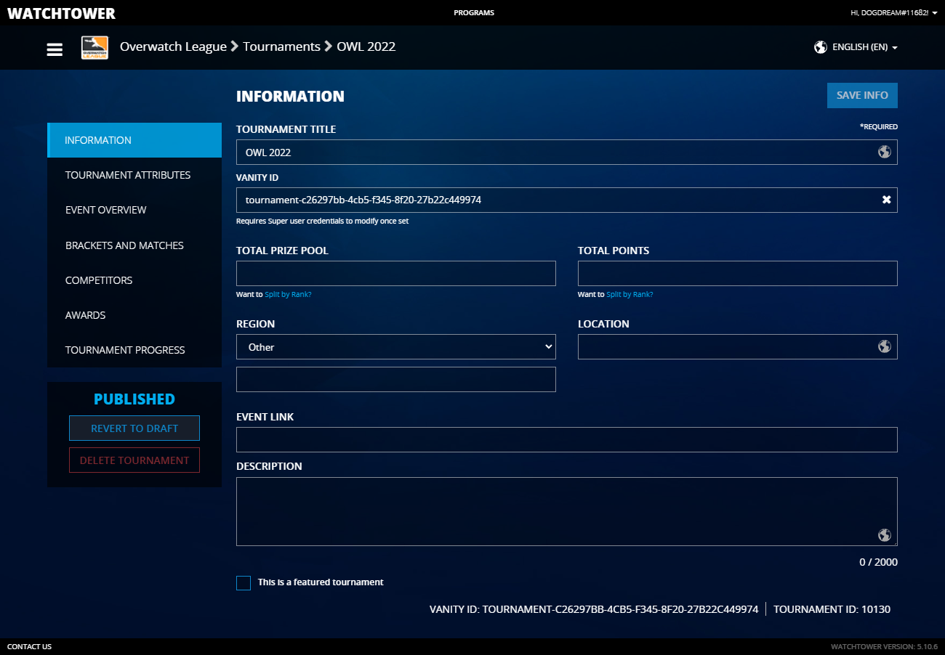Switch to Brackets and Matches
The image size is (945, 655).
coord(134,245)
